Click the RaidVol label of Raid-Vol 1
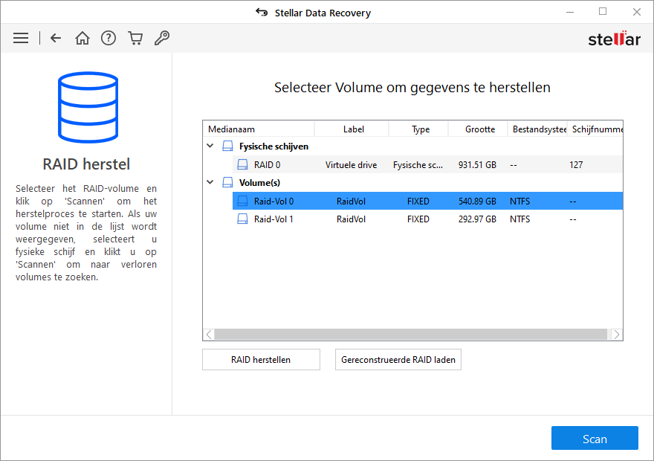This screenshot has height=461, width=654. [352, 219]
